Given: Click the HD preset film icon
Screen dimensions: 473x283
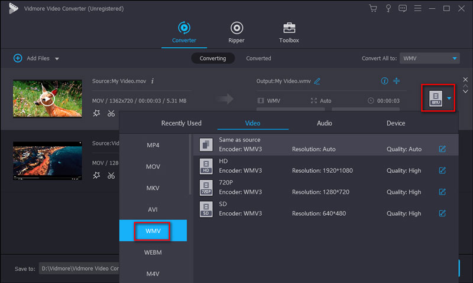Looking at the screenshot, I should tap(206, 166).
